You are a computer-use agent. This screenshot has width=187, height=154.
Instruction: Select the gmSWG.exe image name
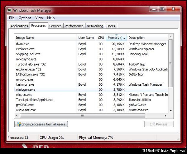(x=25, y=105)
